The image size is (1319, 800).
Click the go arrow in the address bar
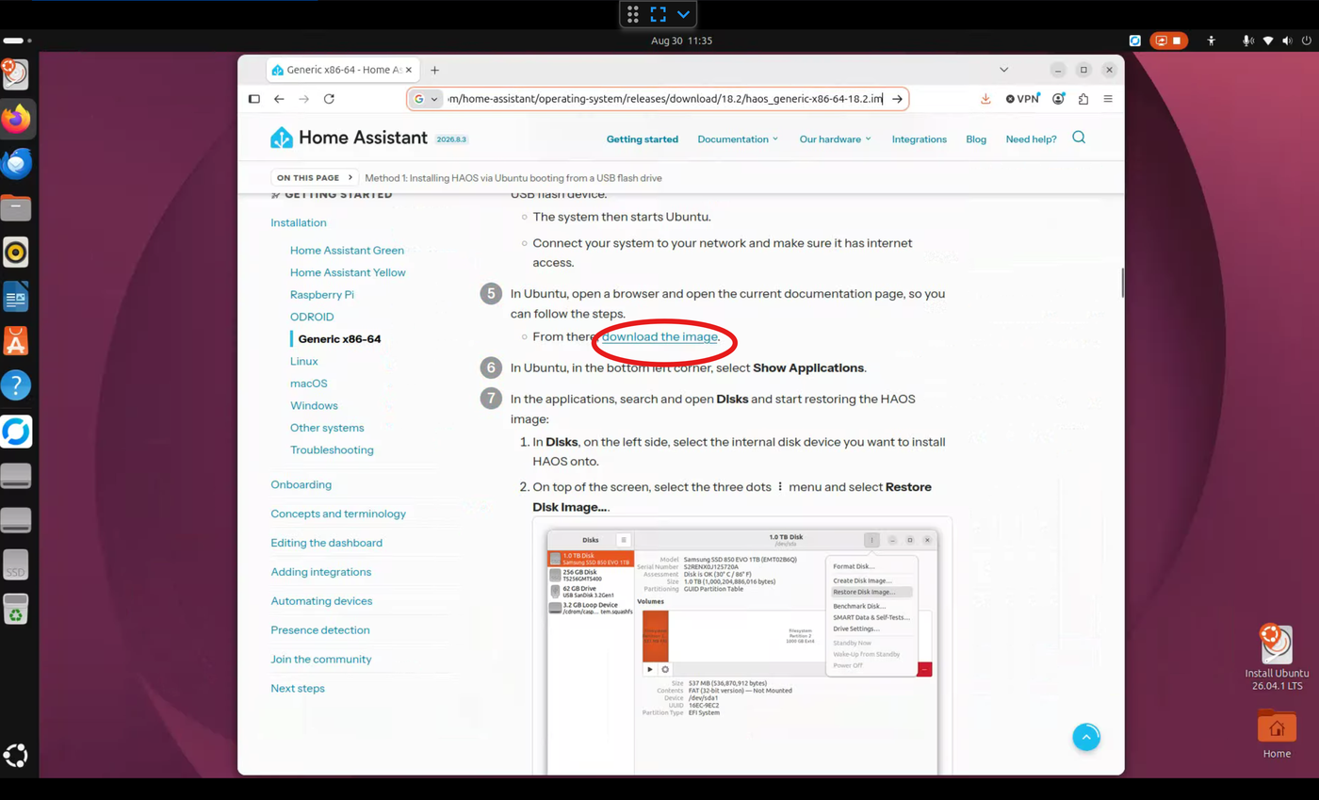[897, 99]
